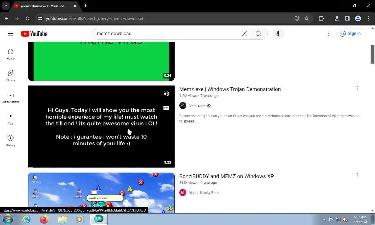Open Chrome profile avatar
The width and height of the screenshot is (375, 225).
point(358,18)
